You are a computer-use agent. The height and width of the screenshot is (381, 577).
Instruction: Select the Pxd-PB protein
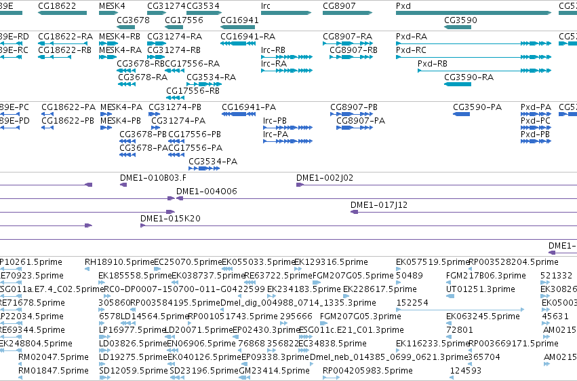(536, 141)
